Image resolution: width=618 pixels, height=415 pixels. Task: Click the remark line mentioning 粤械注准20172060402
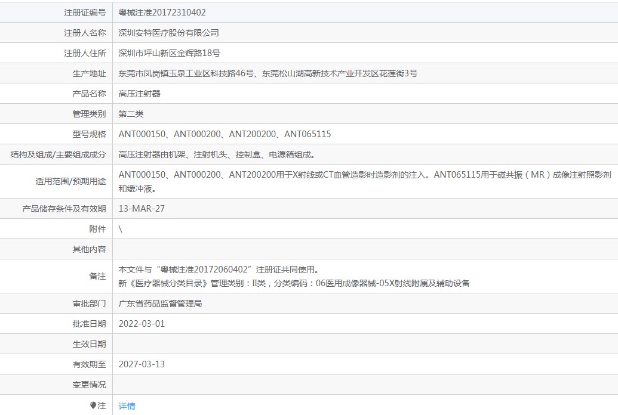(220, 270)
